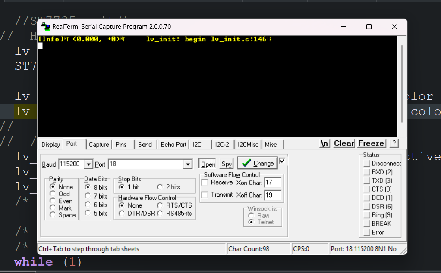
Task: Click the Freeze display button
Action: [371, 143]
